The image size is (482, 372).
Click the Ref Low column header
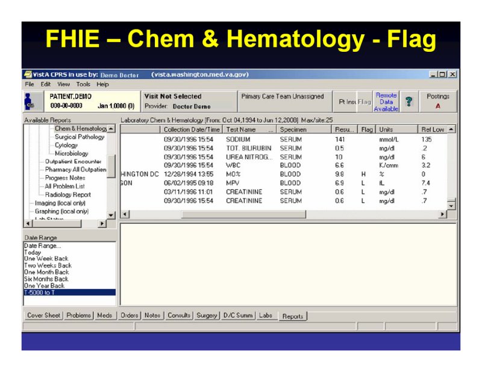[433, 129]
